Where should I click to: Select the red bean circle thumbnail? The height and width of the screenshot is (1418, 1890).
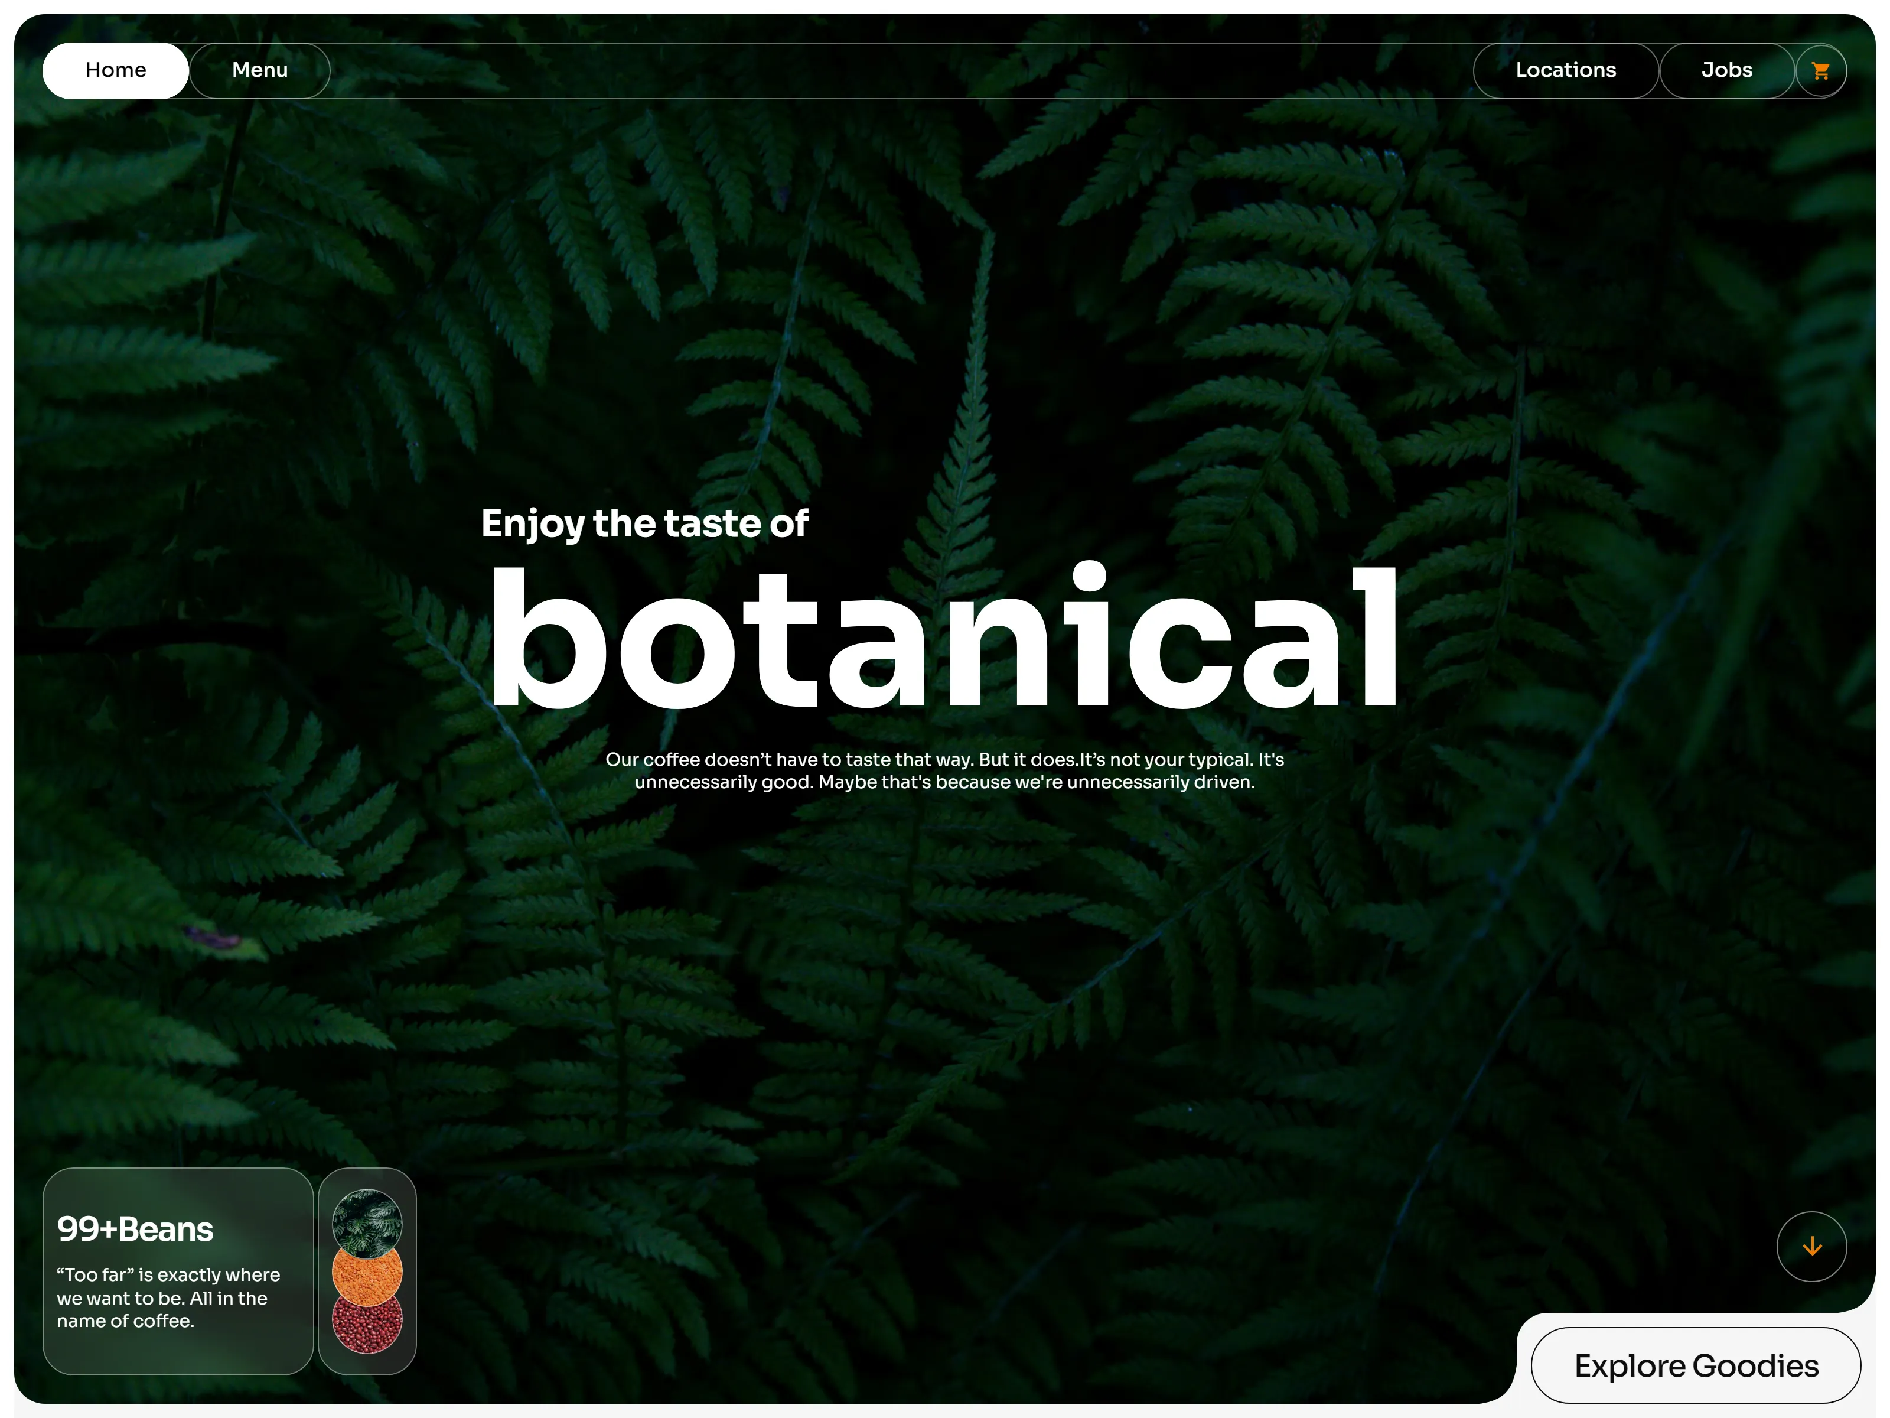(x=367, y=1325)
